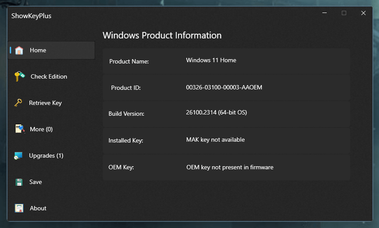379x228 pixels.
Task: Click the 'Product ID:' label
Action: coord(126,88)
